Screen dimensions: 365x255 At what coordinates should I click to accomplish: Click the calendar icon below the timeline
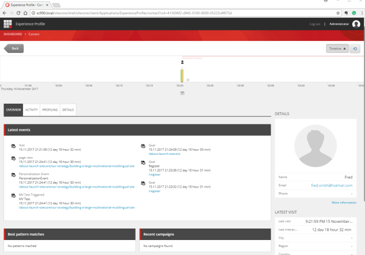coord(182,92)
